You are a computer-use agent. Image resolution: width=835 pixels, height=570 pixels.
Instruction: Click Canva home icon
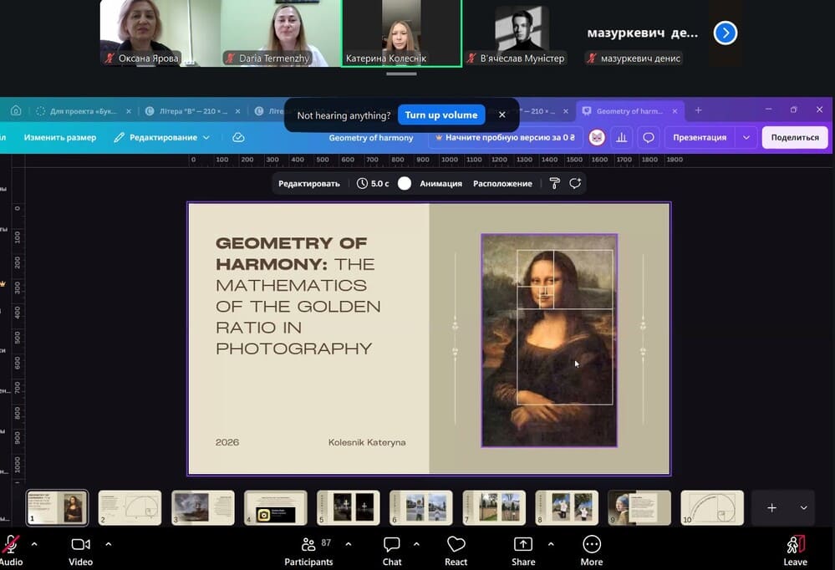coord(16,111)
